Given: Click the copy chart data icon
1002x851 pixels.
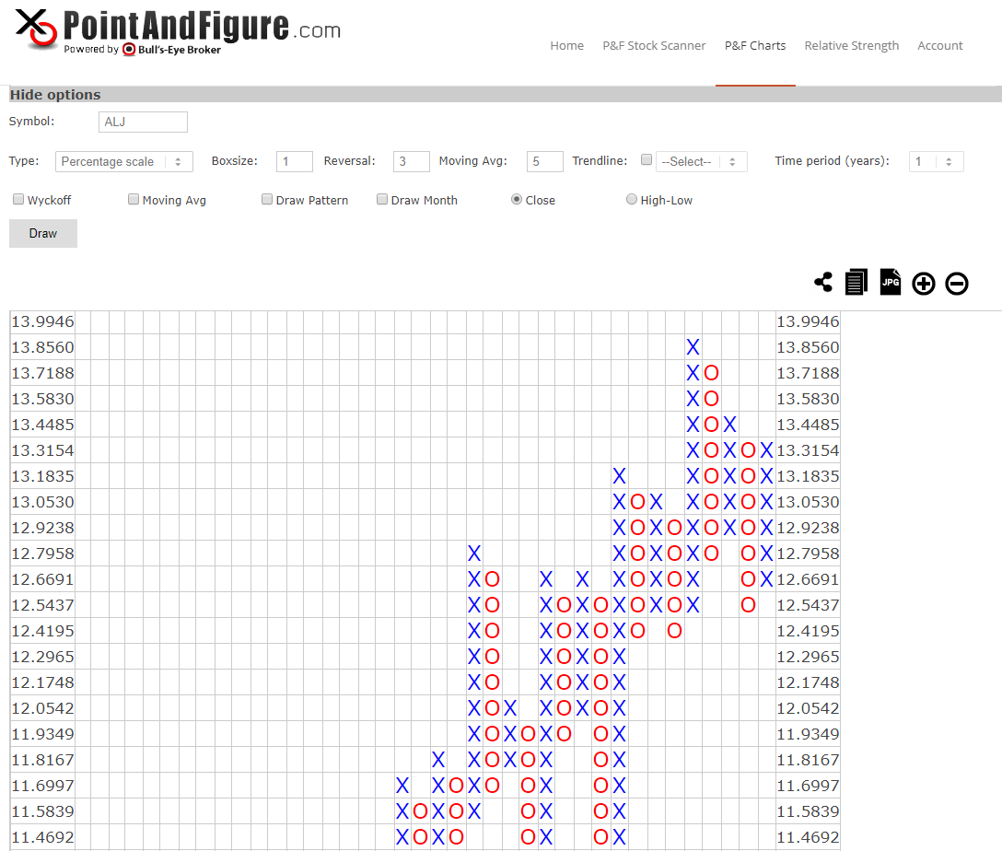Looking at the screenshot, I should pyautogui.click(x=856, y=283).
